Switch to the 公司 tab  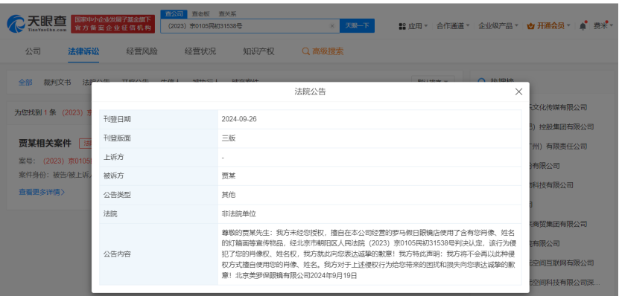pos(33,51)
